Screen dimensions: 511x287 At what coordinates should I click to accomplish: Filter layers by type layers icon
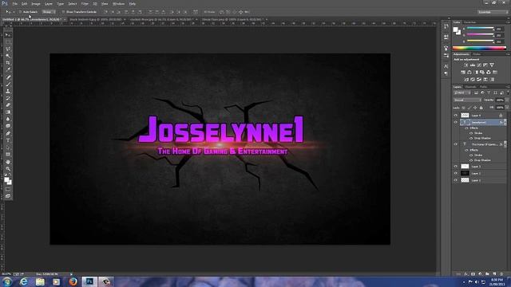(489, 93)
